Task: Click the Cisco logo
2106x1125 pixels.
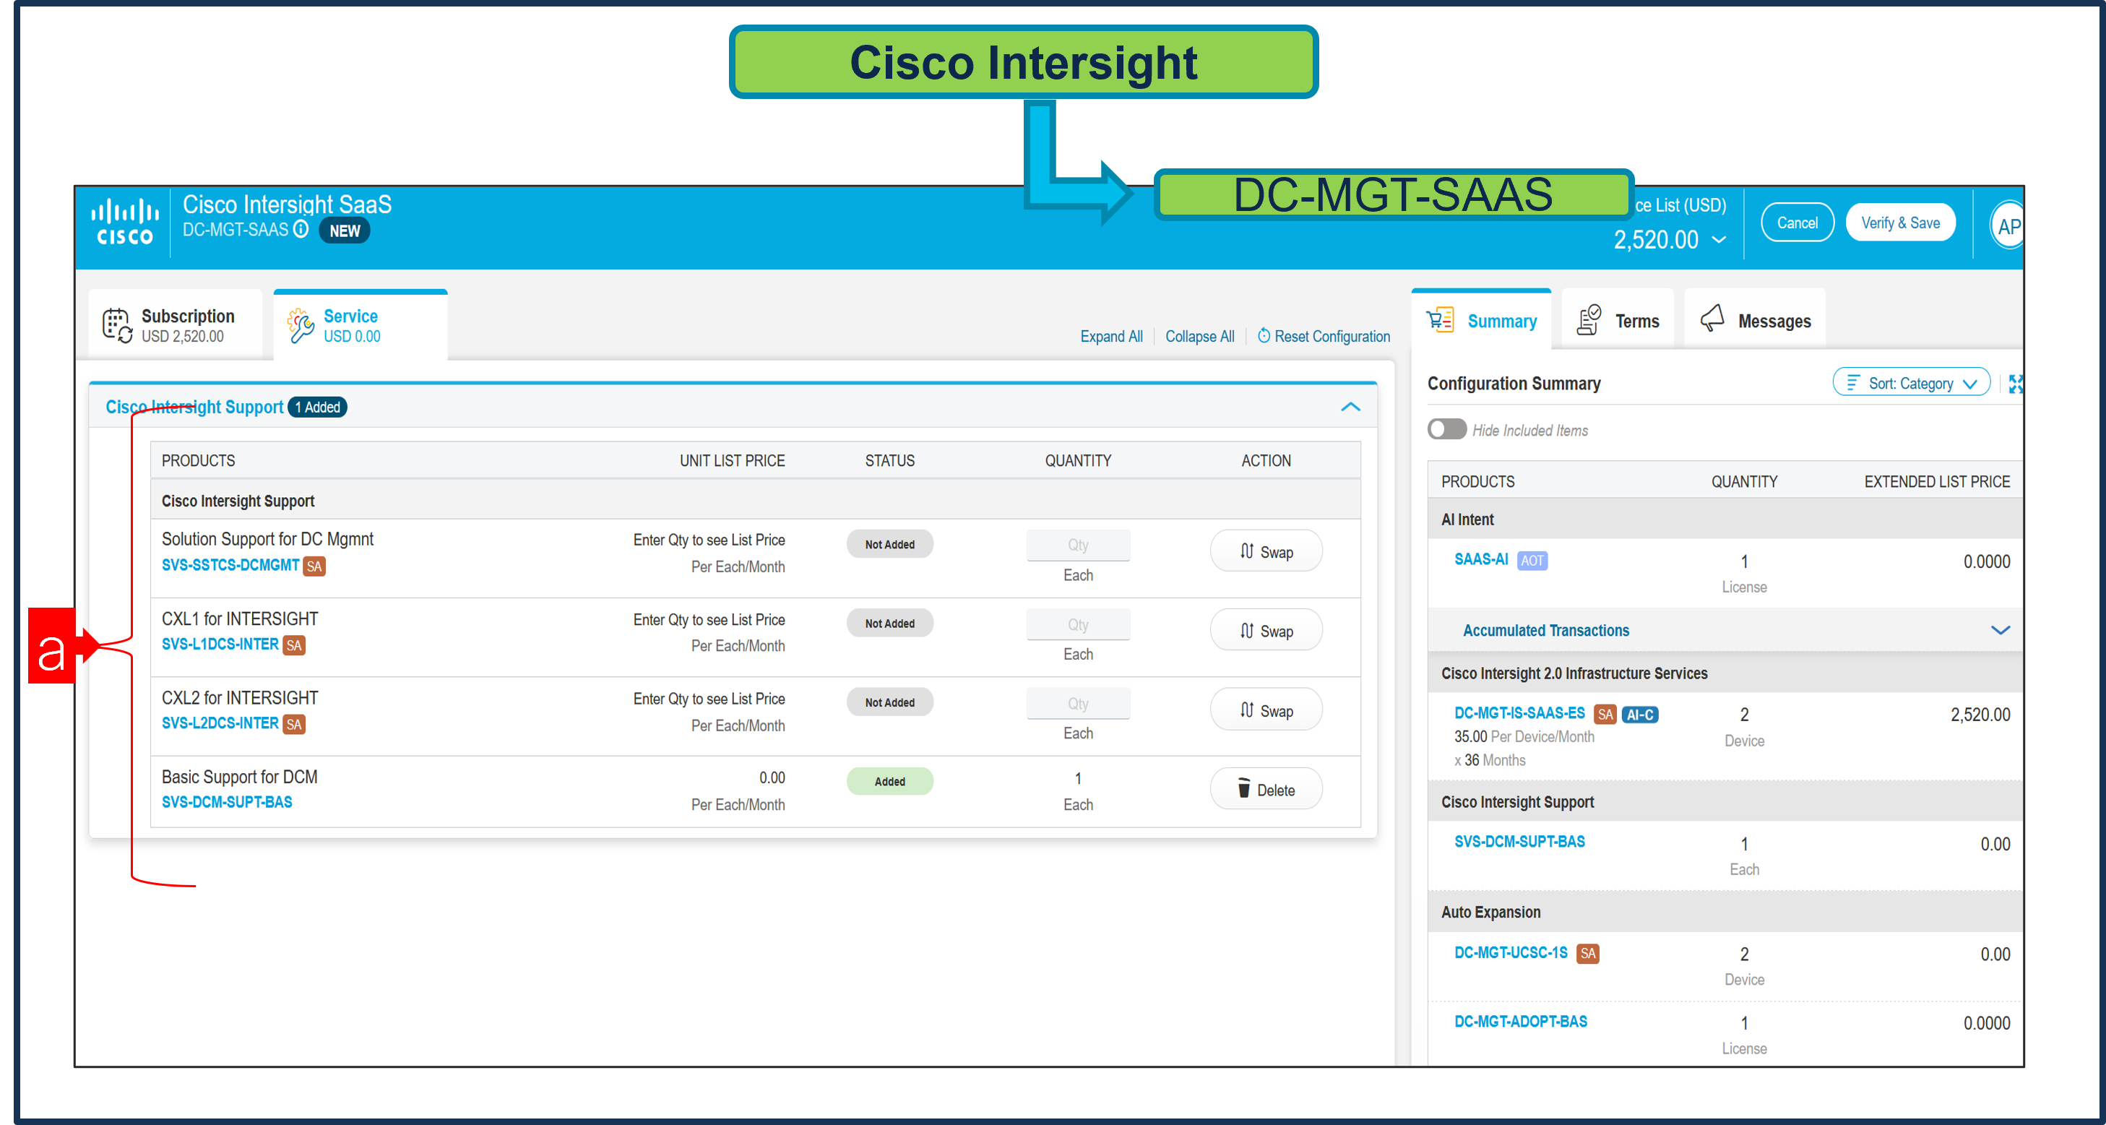Action: coord(124,222)
